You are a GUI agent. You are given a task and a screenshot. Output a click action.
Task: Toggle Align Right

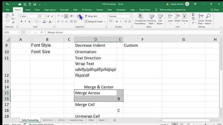(66, 22)
